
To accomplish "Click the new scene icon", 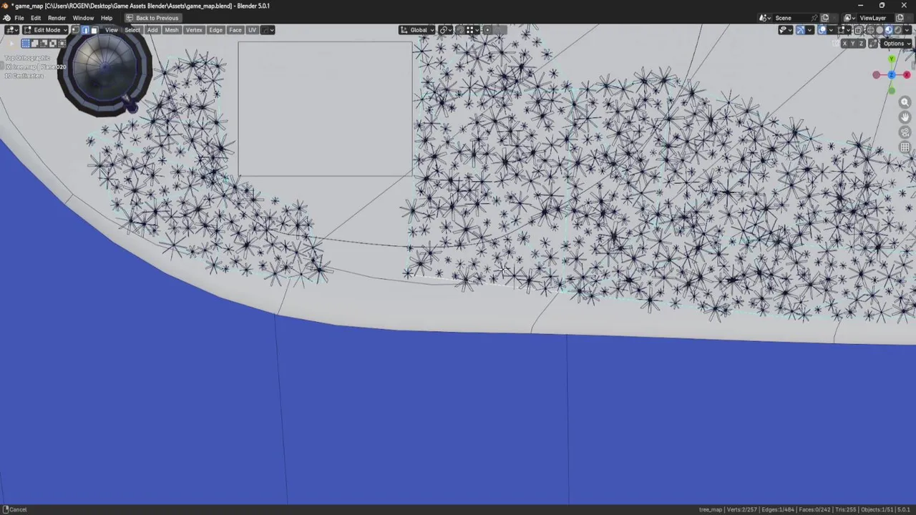I will click(825, 18).
